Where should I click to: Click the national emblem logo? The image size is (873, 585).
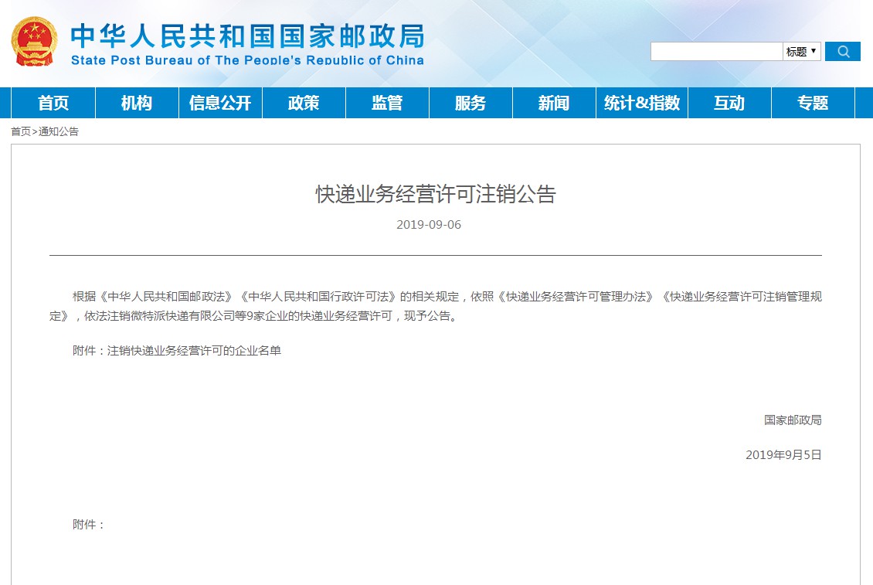[34, 42]
